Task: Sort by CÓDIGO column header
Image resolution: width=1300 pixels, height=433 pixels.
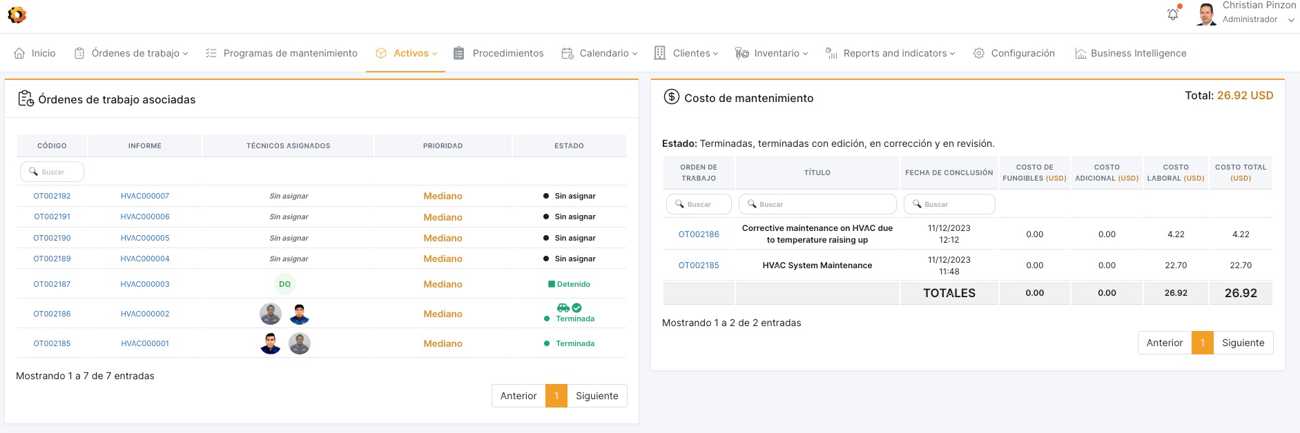Action: pyautogui.click(x=52, y=145)
